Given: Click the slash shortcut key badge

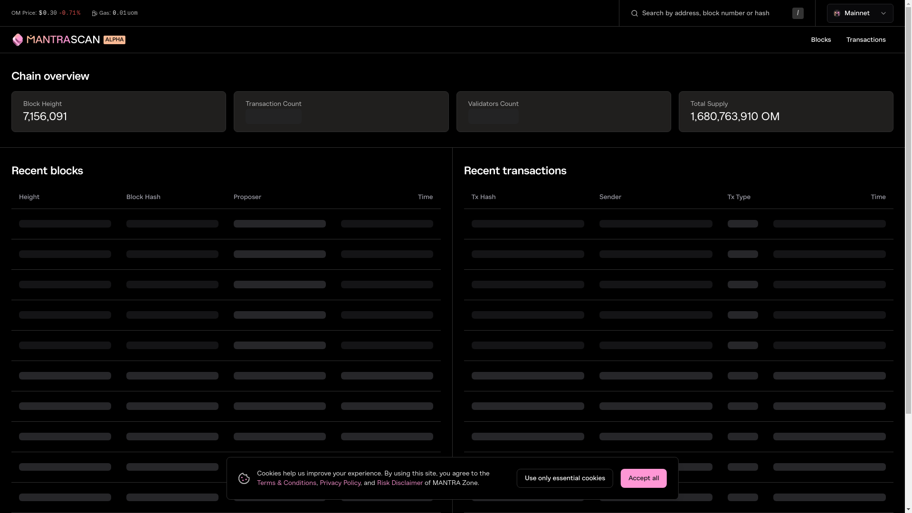Looking at the screenshot, I should [798, 13].
